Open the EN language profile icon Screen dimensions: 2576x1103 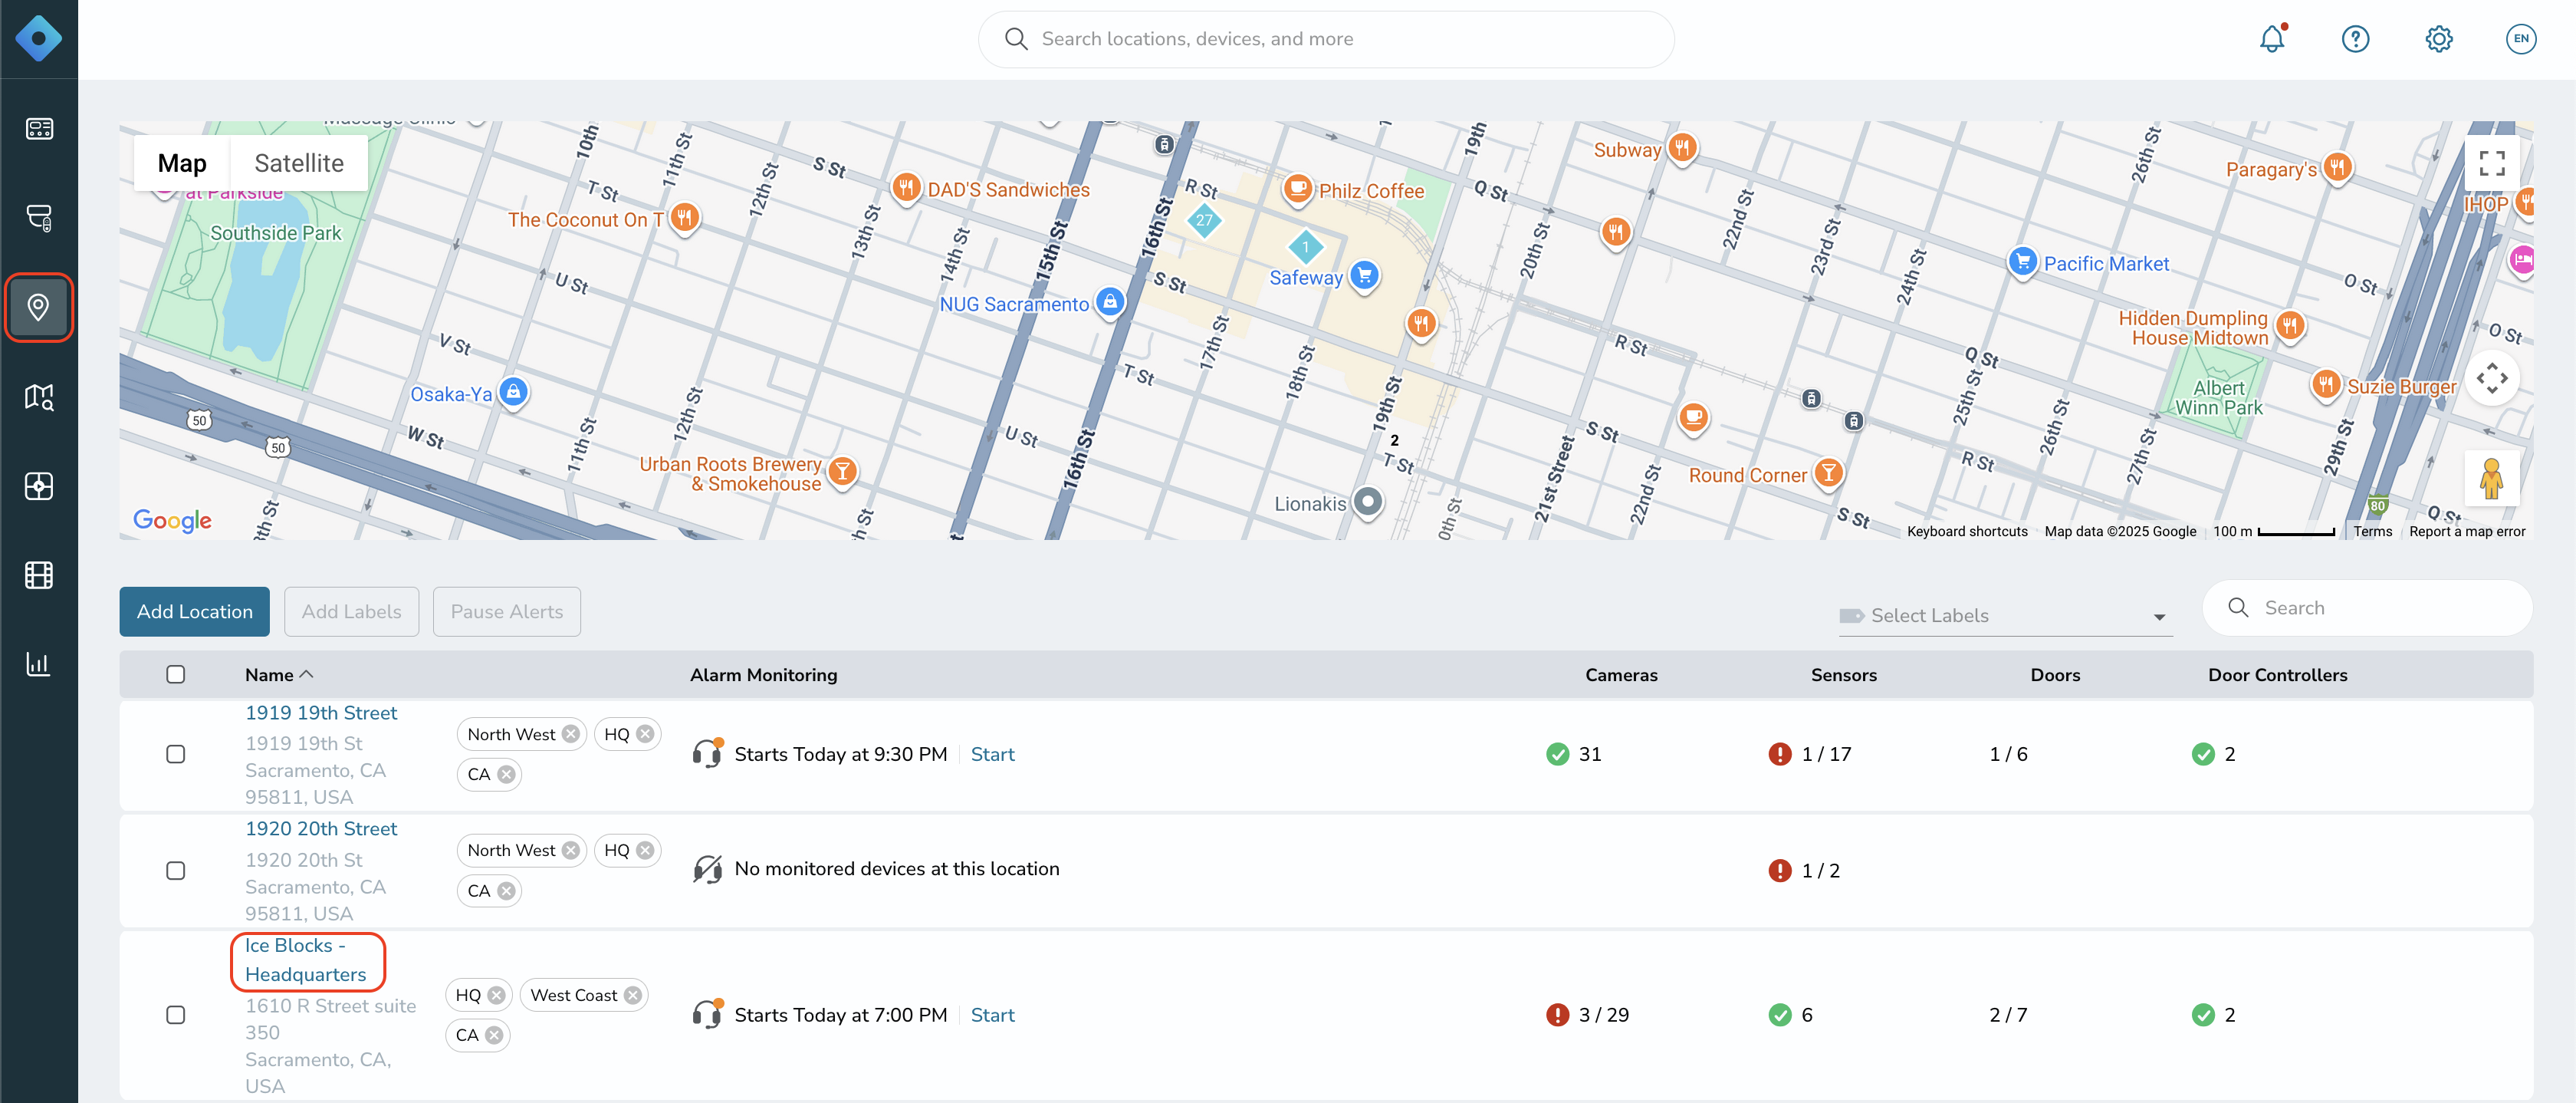[x=2520, y=39]
